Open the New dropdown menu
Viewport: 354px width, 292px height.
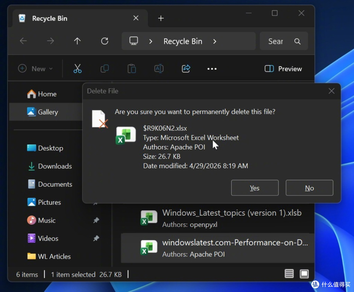coord(35,68)
